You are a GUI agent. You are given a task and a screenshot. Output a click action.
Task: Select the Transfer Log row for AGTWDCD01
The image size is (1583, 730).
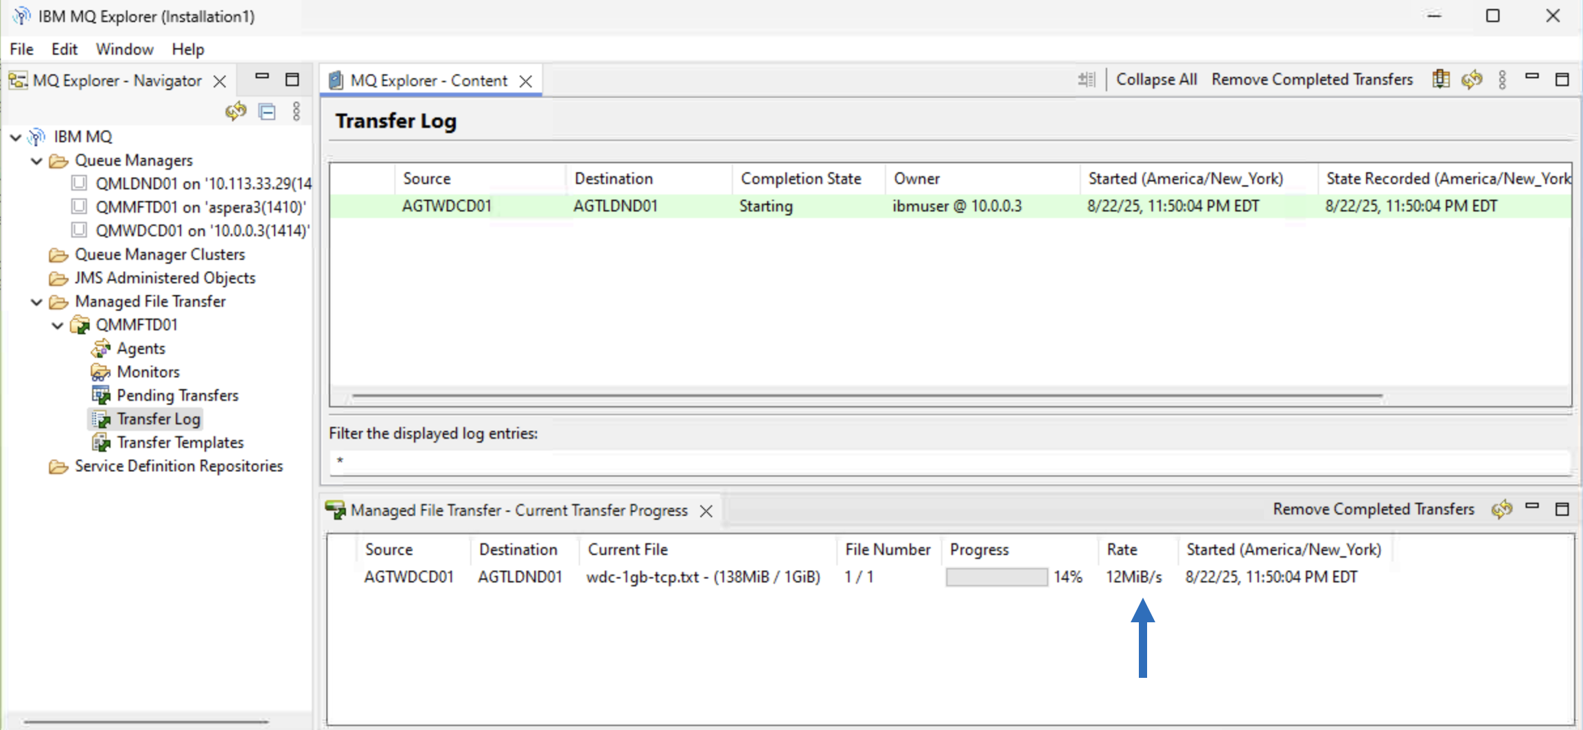tap(950, 207)
